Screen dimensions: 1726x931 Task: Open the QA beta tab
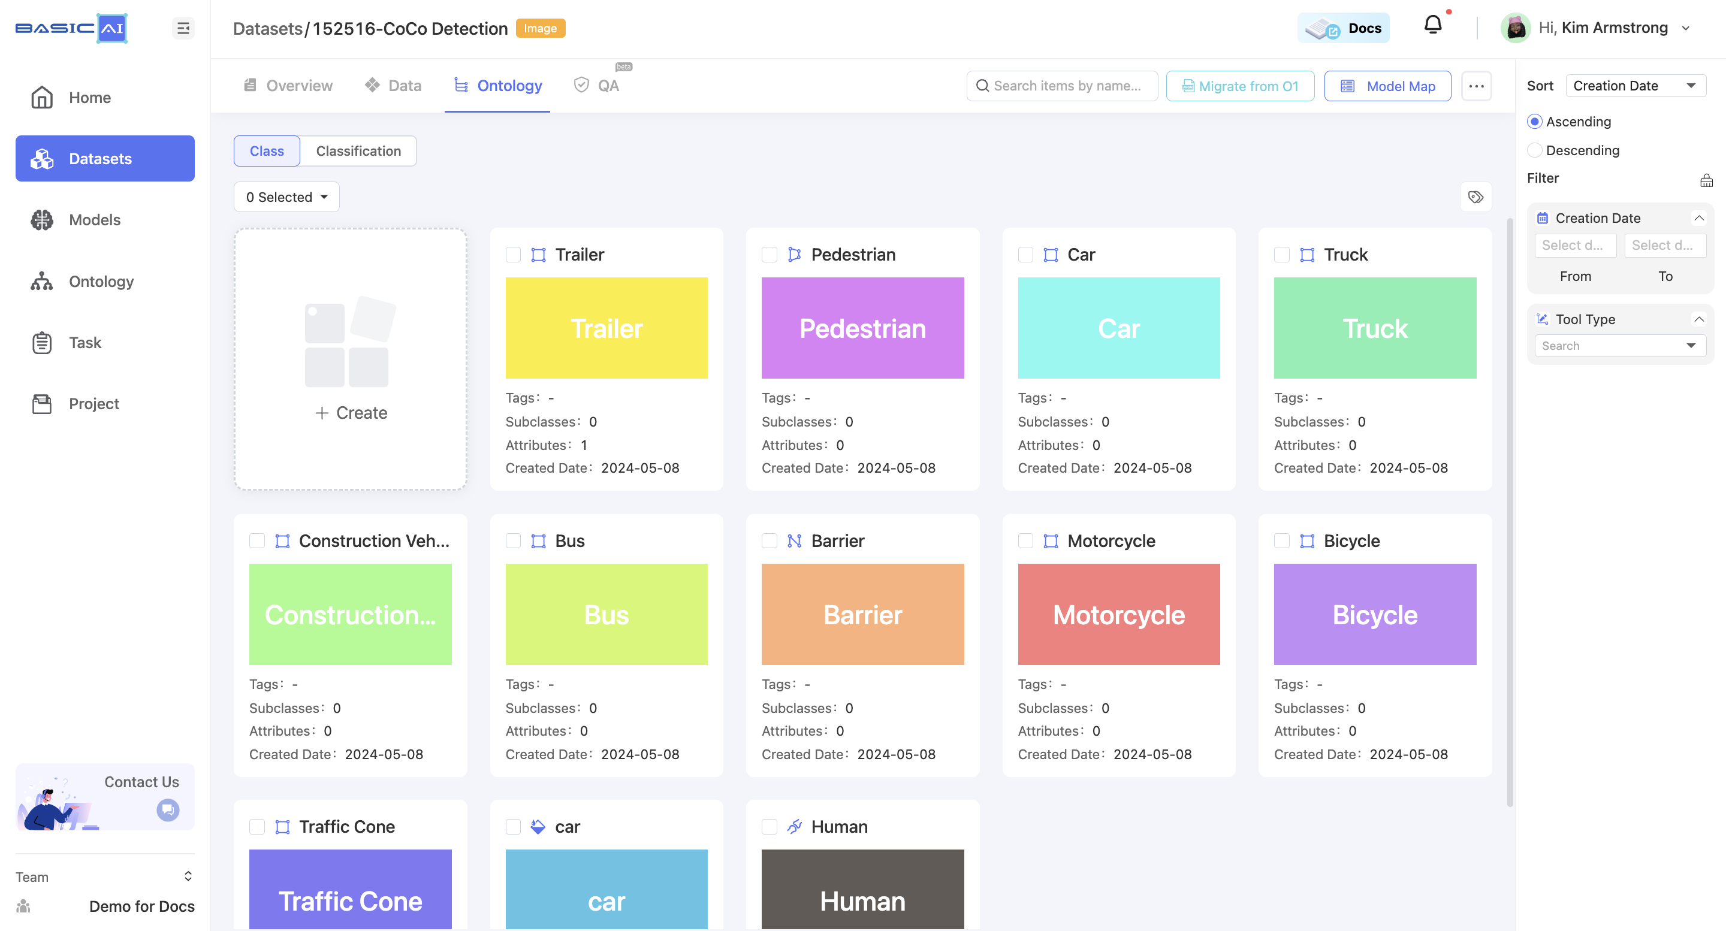click(x=597, y=86)
